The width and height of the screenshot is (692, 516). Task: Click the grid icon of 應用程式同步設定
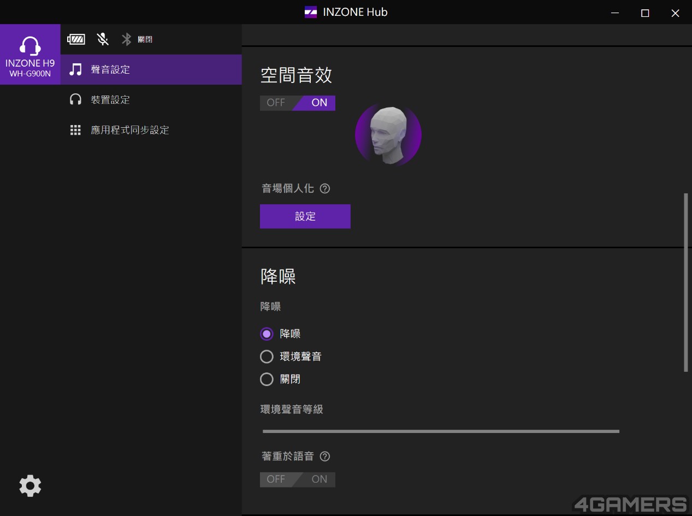tap(76, 130)
